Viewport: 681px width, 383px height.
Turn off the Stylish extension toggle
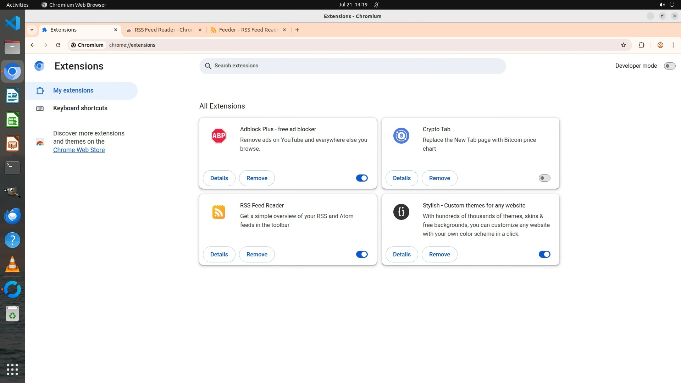click(x=544, y=254)
